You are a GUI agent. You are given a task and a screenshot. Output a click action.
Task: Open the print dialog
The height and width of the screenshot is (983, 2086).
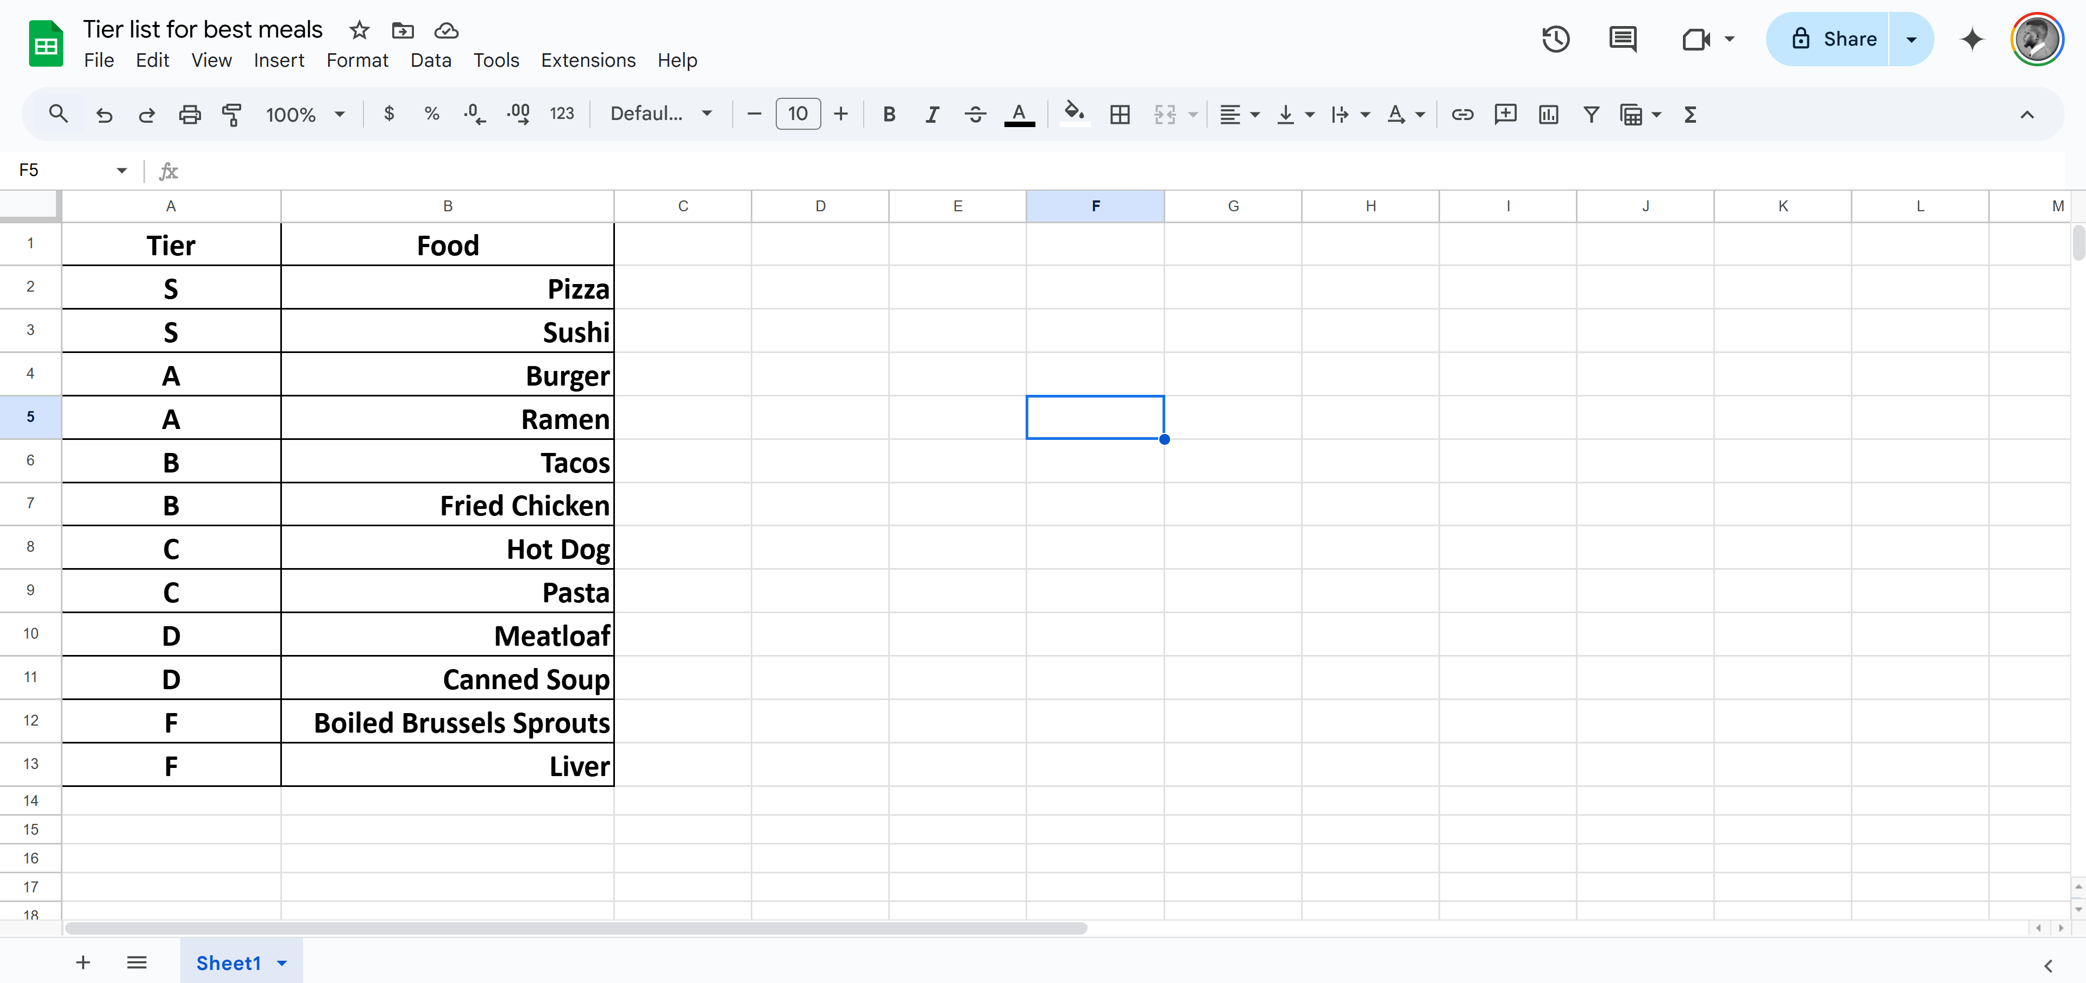[x=190, y=114]
